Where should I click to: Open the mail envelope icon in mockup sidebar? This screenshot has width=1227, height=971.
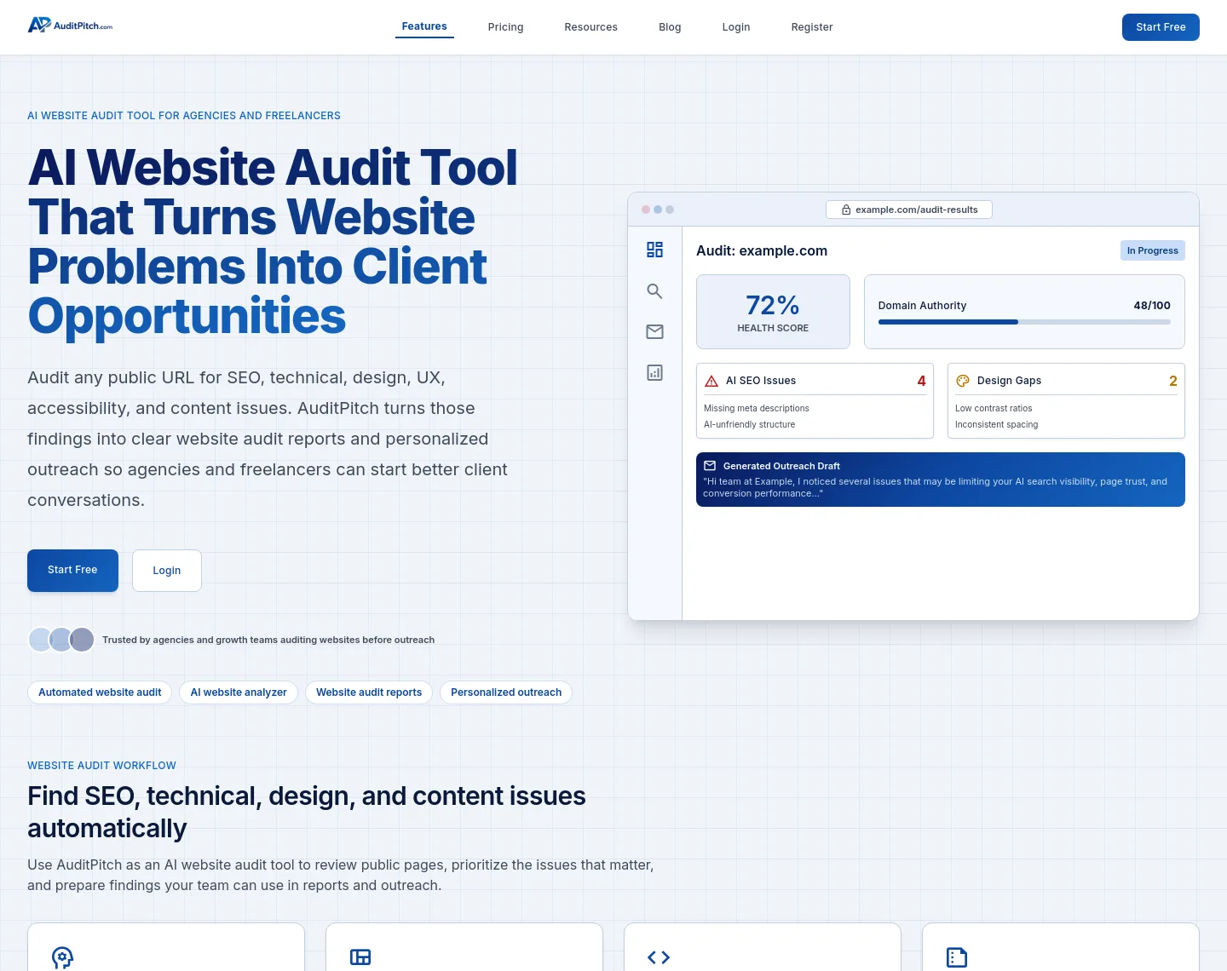pyautogui.click(x=654, y=331)
